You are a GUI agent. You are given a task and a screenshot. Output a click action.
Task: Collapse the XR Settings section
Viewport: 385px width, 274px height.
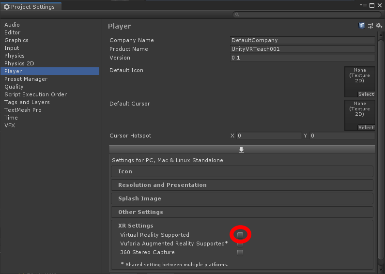click(x=136, y=226)
